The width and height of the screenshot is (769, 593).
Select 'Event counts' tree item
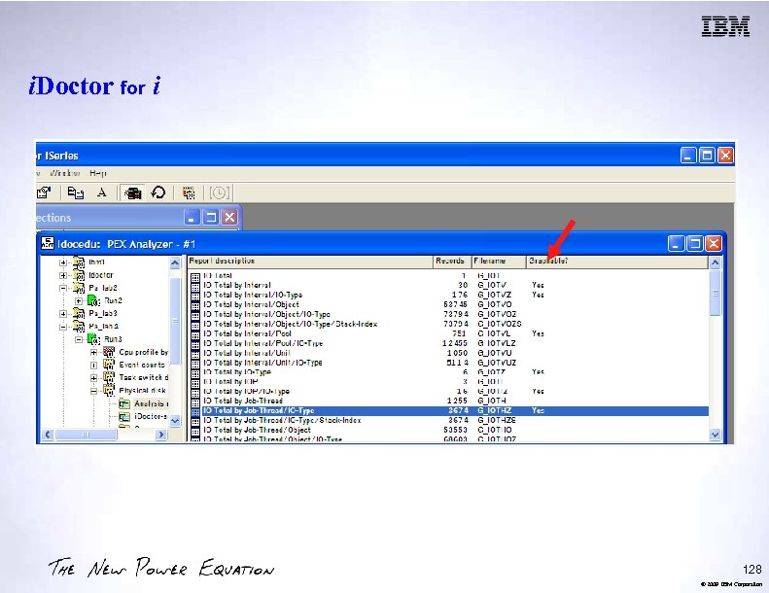pyautogui.click(x=142, y=365)
